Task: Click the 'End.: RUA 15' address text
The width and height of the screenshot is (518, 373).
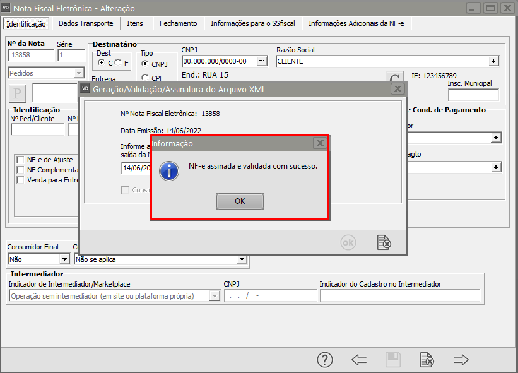Action: click(x=205, y=75)
